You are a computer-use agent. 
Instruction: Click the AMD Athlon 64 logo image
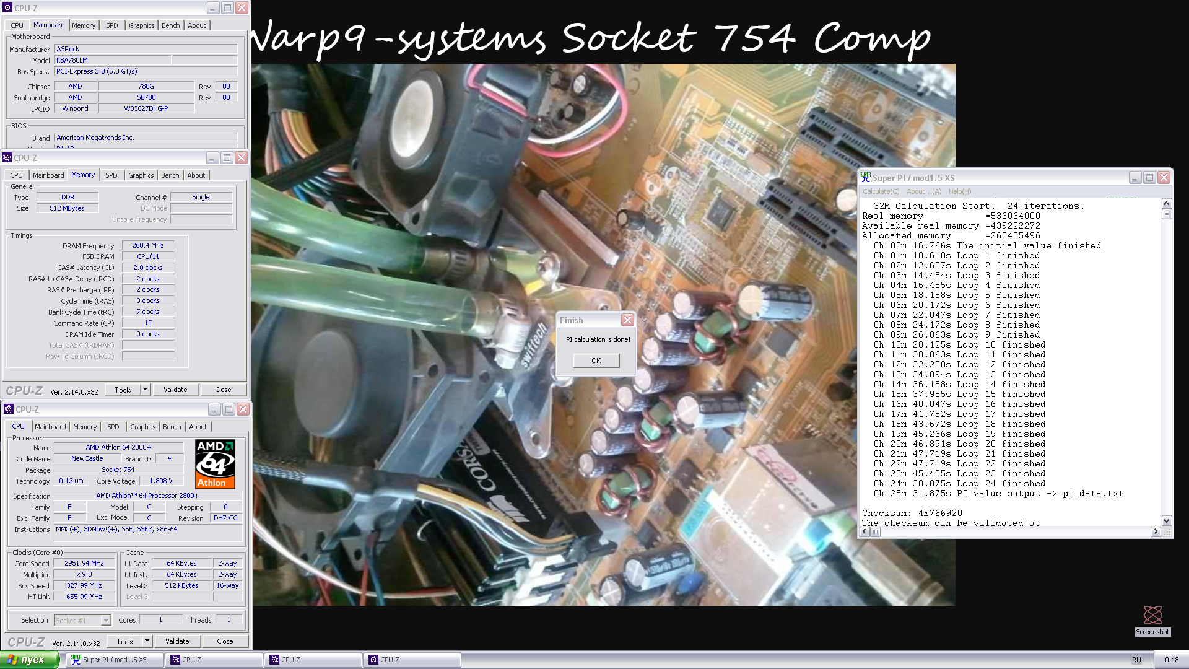point(215,464)
